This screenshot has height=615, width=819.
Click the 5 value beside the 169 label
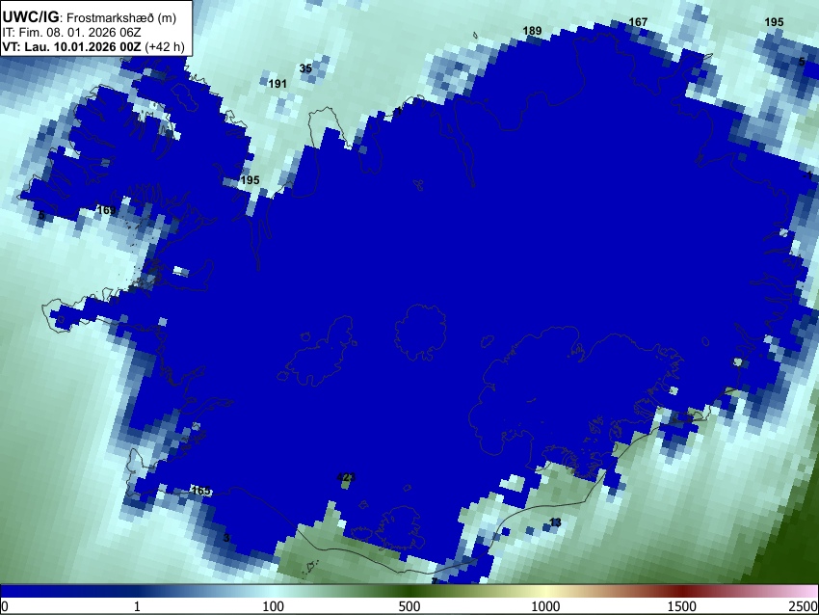[41, 215]
